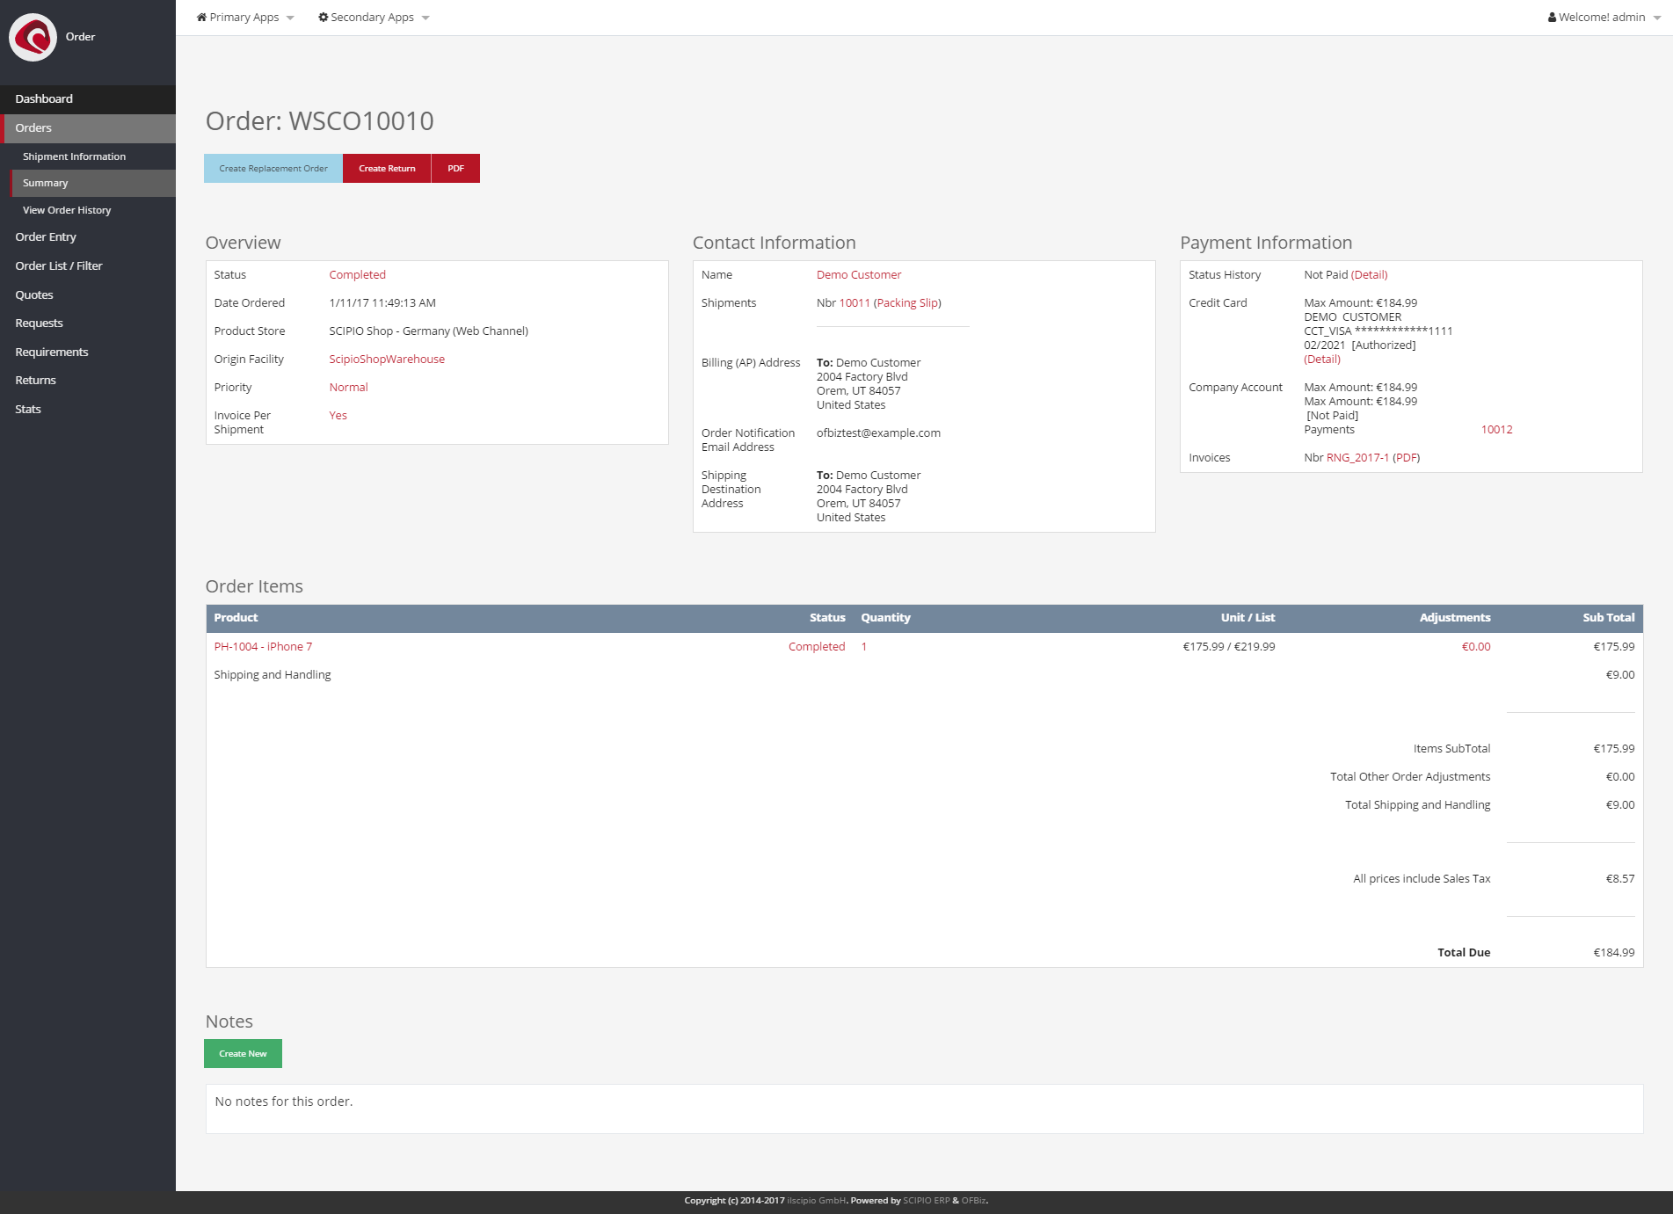1673x1214 pixels.
Task: Click the user icon next to Welcome admin
Action: [x=1553, y=16]
